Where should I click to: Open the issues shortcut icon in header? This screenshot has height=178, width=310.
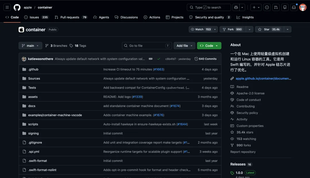(x=267, y=7)
